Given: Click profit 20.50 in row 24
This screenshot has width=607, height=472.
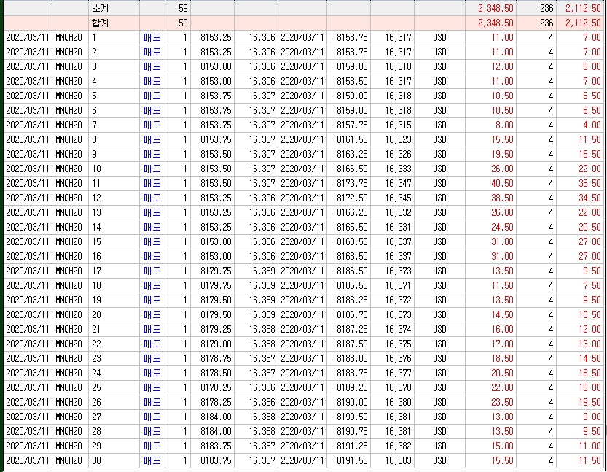Looking at the screenshot, I should pos(503,374).
